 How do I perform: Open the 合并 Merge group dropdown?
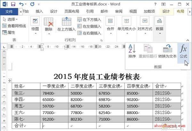(x=110, y=26)
